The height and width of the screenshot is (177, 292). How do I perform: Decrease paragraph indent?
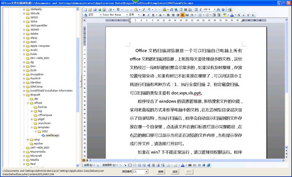(214, 15)
